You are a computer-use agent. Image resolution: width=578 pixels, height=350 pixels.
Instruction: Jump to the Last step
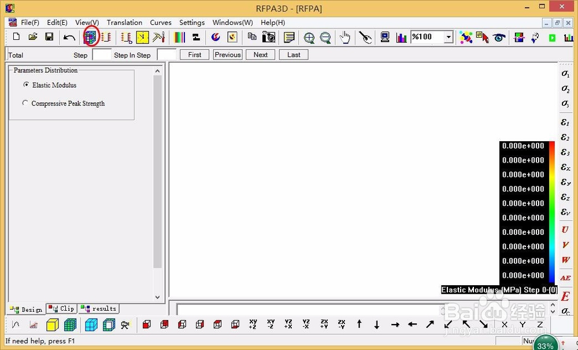pos(294,54)
